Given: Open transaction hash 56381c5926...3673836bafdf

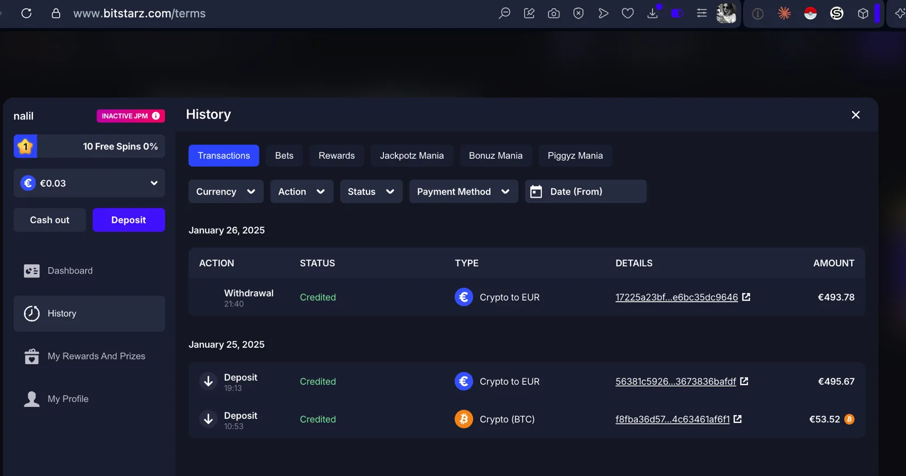Looking at the screenshot, I should point(676,381).
